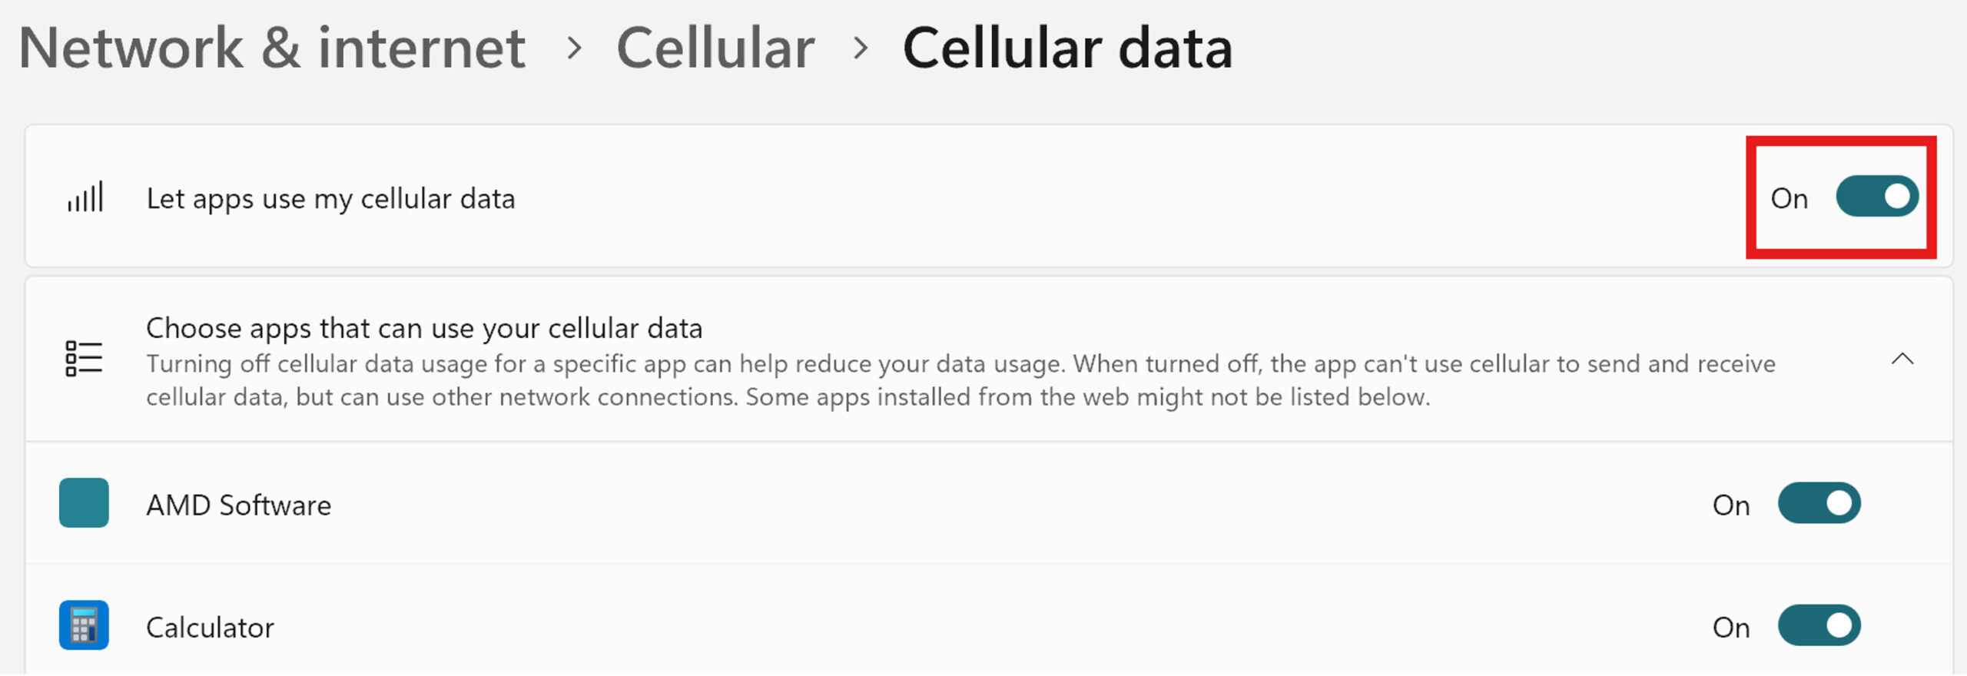Turn off Let apps use my cellular data
This screenshot has height=676, width=1967.
tap(1876, 197)
